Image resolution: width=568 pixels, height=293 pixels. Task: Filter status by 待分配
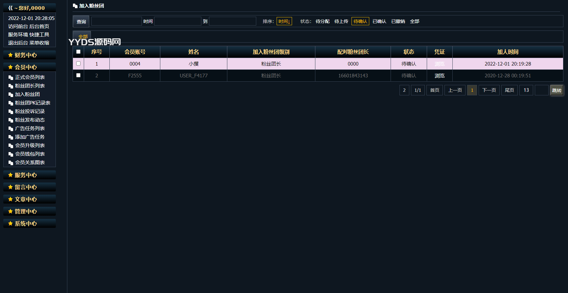(x=322, y=21)
